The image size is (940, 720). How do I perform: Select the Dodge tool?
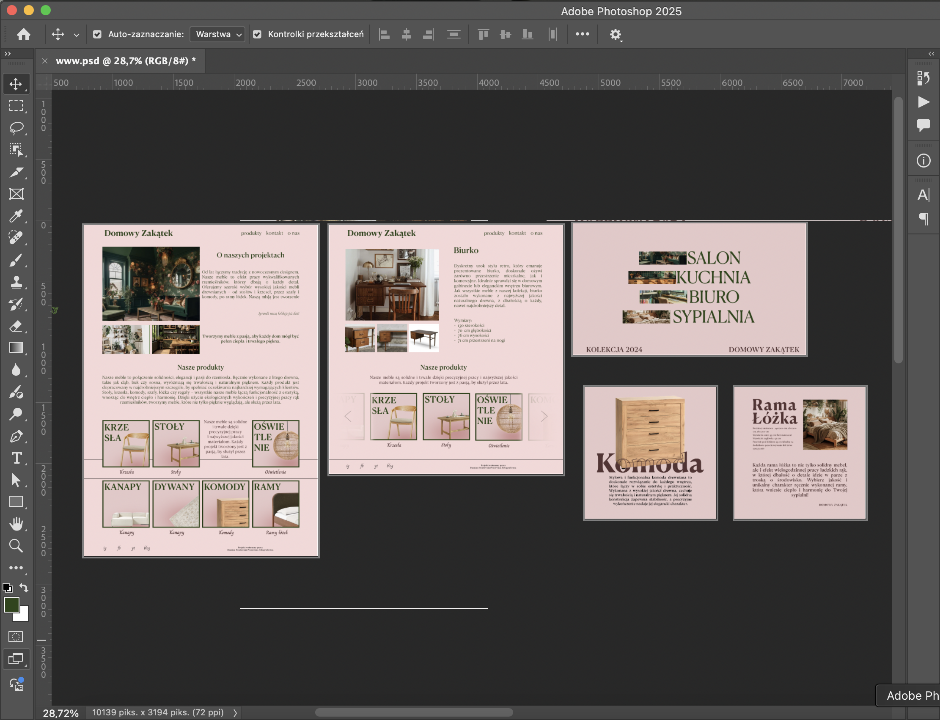16,414
